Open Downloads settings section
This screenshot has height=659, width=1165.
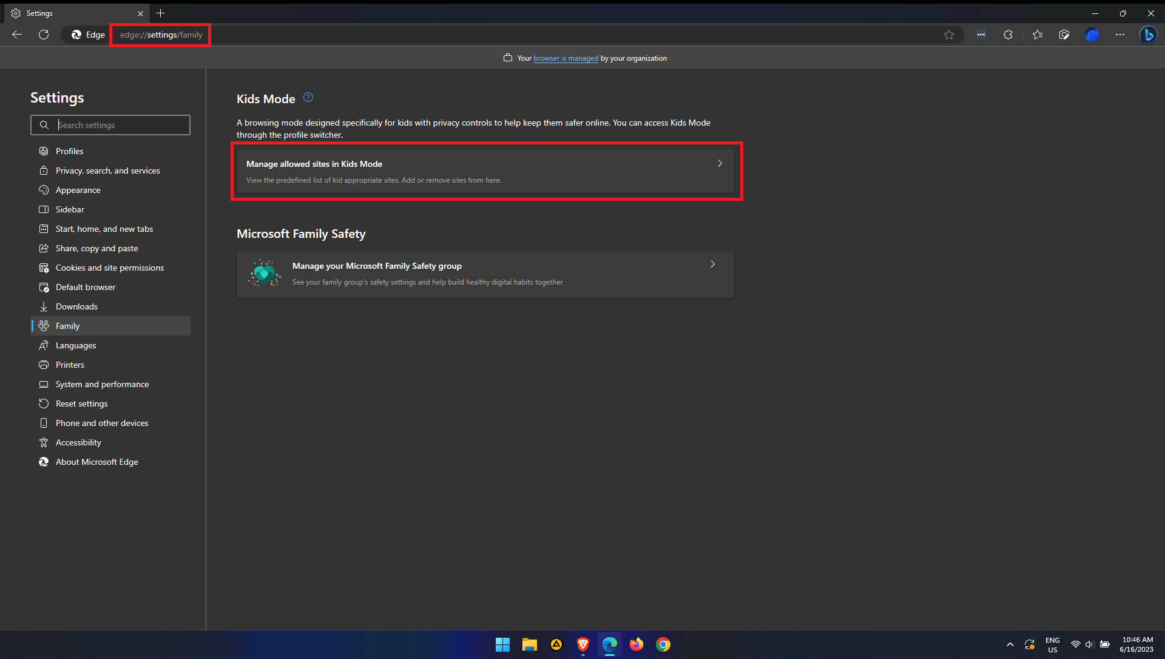point(110,306)
